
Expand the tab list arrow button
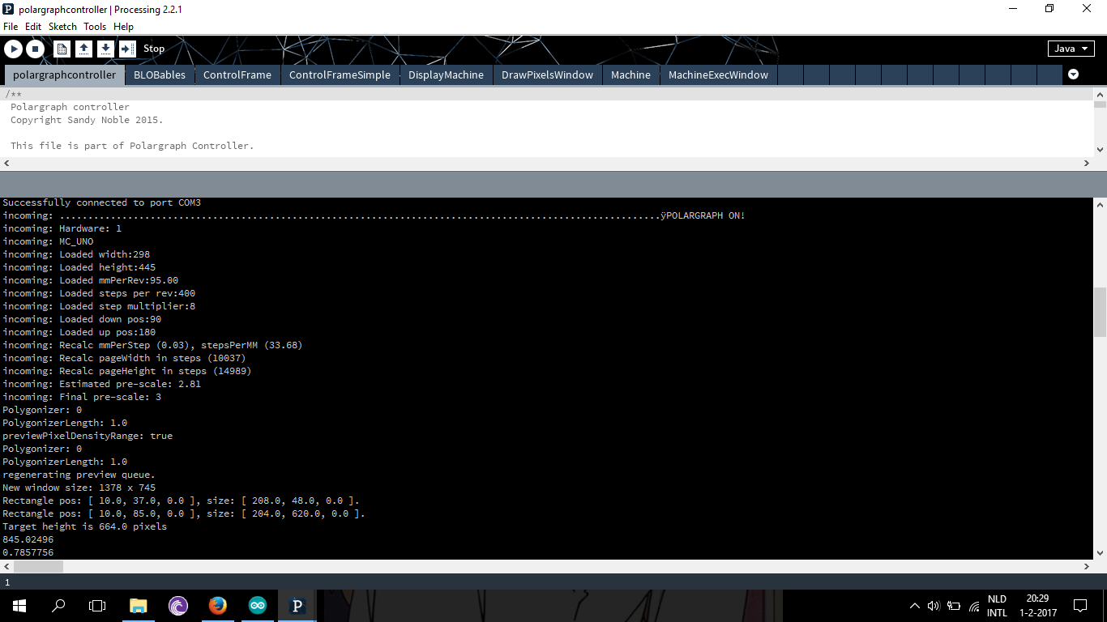1073,75
